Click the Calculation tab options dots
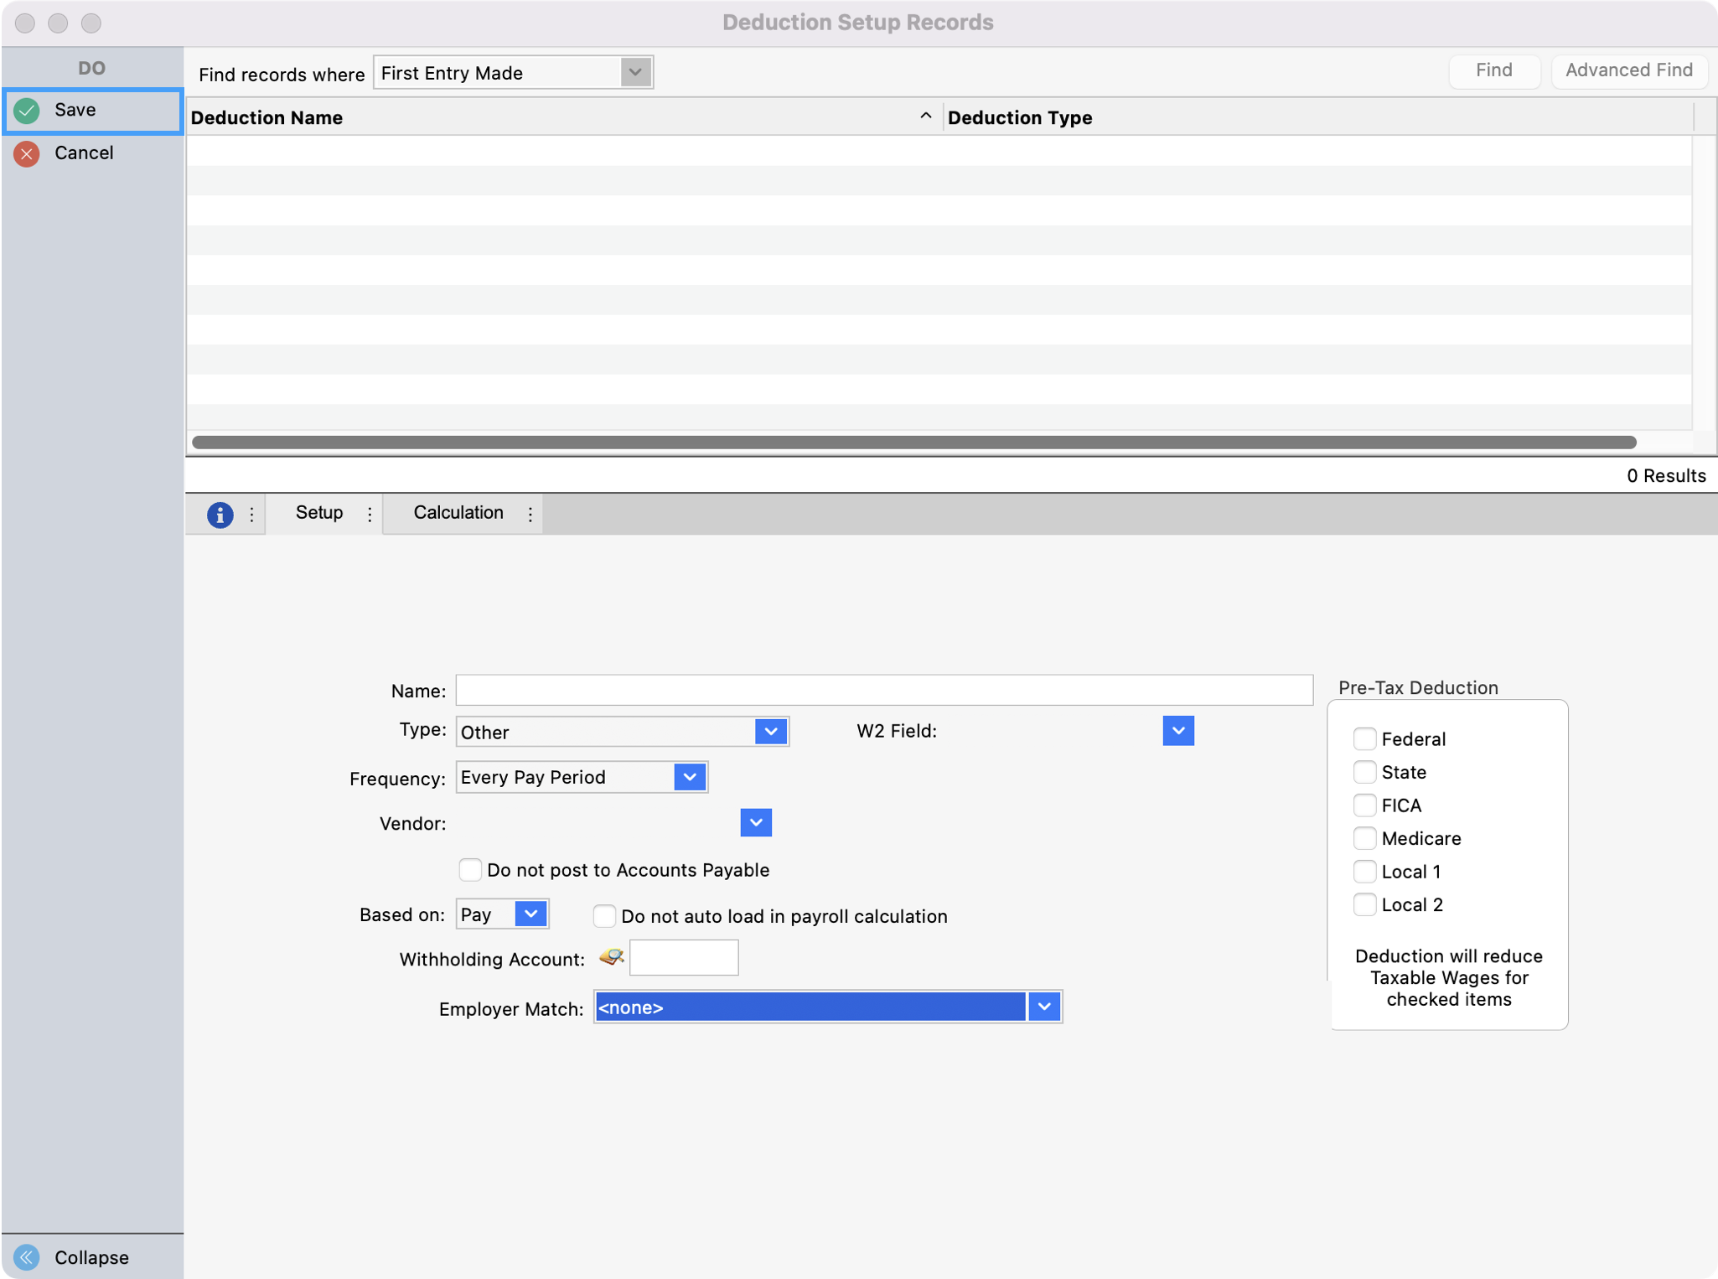1718x1279 pixels. [530, 514]
